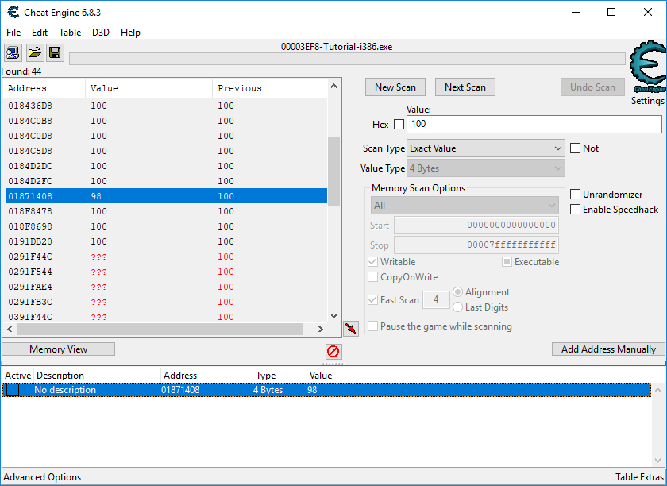Click the red circle clear-list icon
The image size is (667, 486).
pyautogui.click(x=333, y=352)
